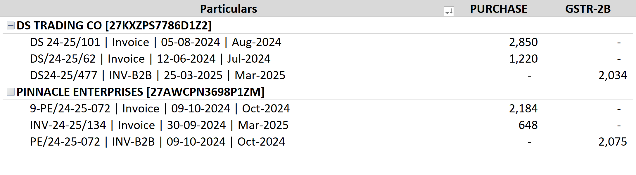Select the PINNACLE ENTERPRISES supplier row label

[x=140, y=92]
